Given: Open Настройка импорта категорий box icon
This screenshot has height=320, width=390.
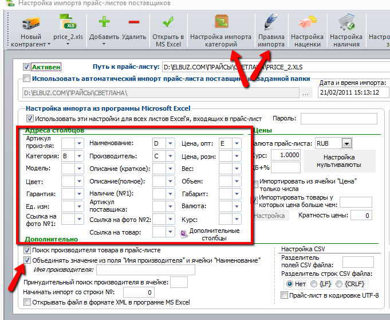Looking at the screenshot, I should [x=221, y=22].
